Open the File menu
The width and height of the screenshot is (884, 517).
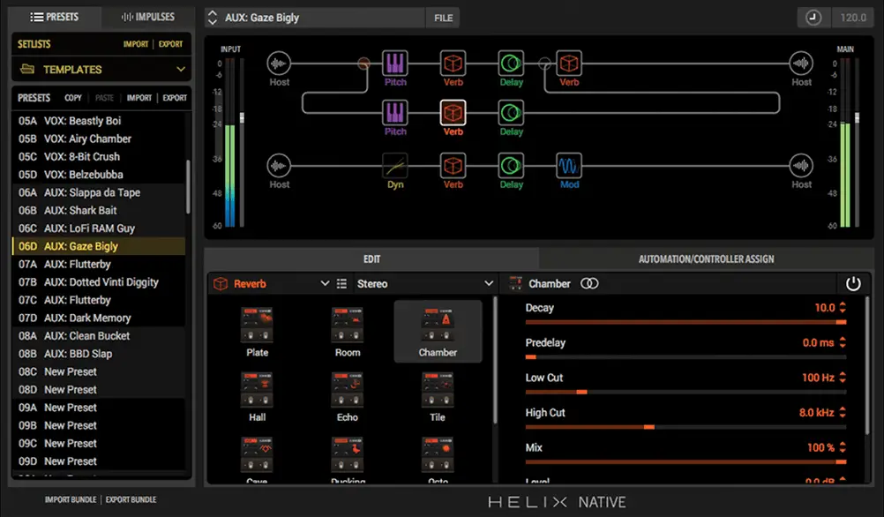(443, 18)
